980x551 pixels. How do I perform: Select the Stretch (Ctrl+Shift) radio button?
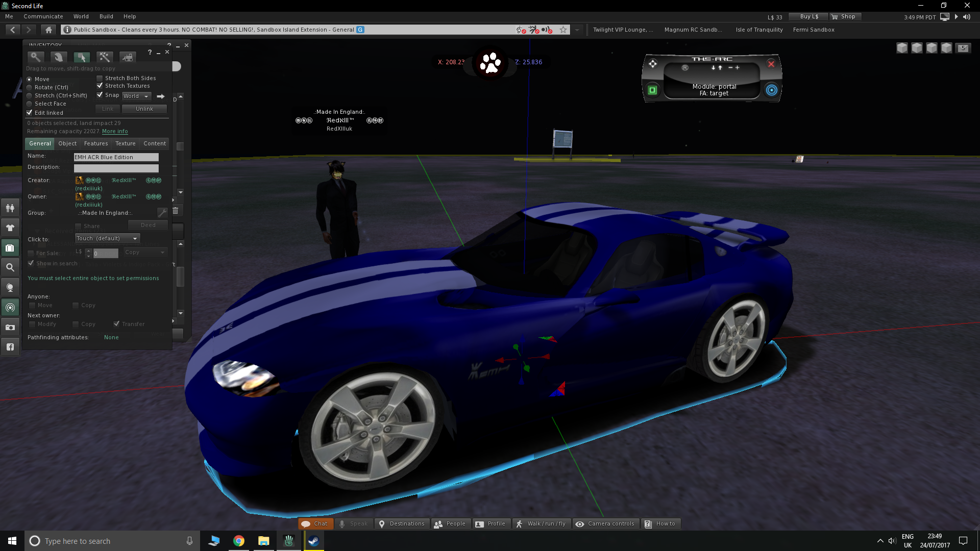click(x=29, y=95)
